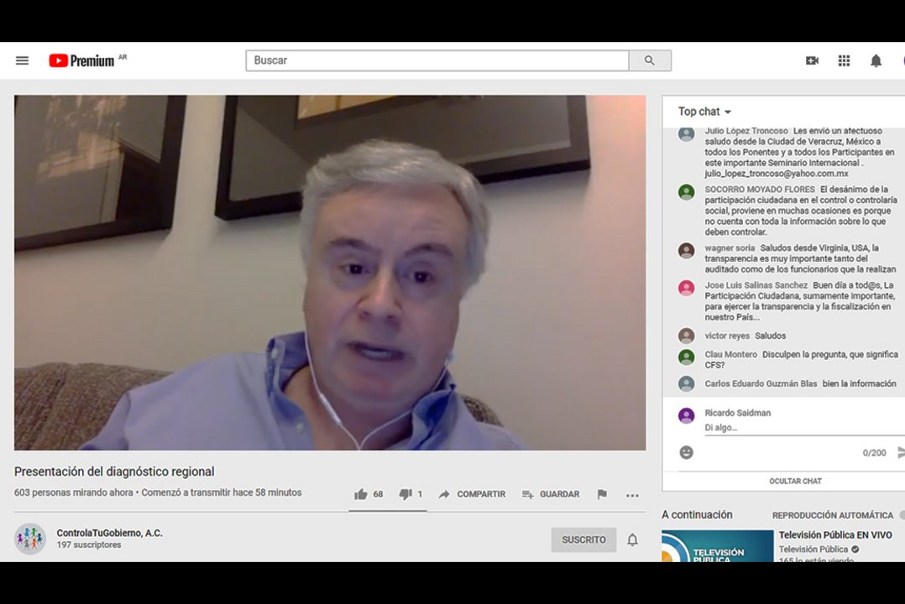Click Julio López Troncoso's chat avatar

686,134
